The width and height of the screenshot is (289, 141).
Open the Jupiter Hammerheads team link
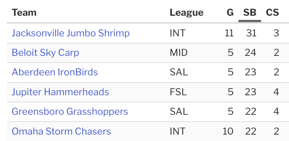click(60, 92)
